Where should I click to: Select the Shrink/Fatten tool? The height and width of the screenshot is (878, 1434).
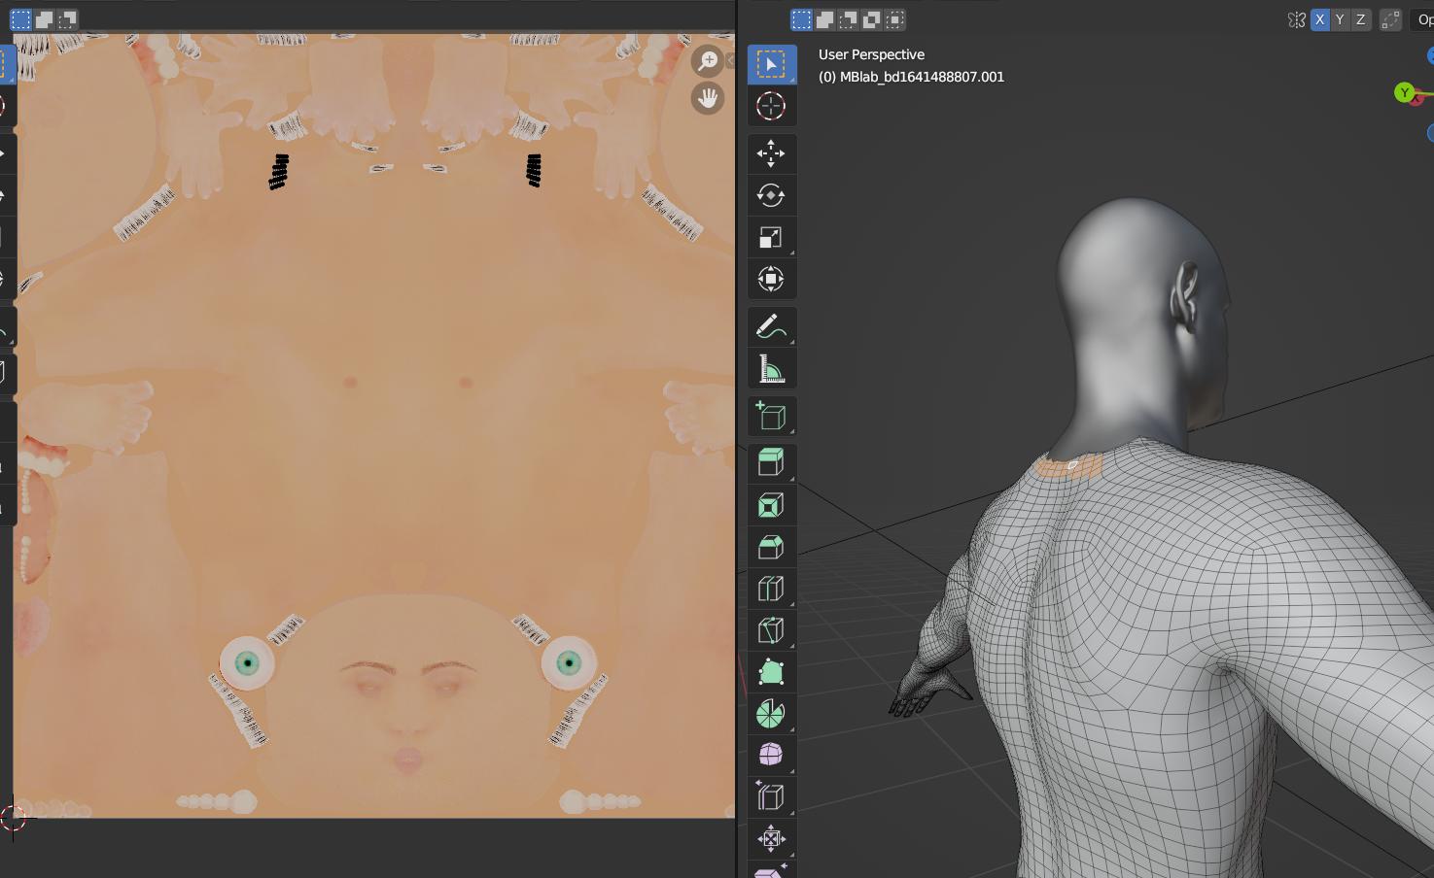771,839
